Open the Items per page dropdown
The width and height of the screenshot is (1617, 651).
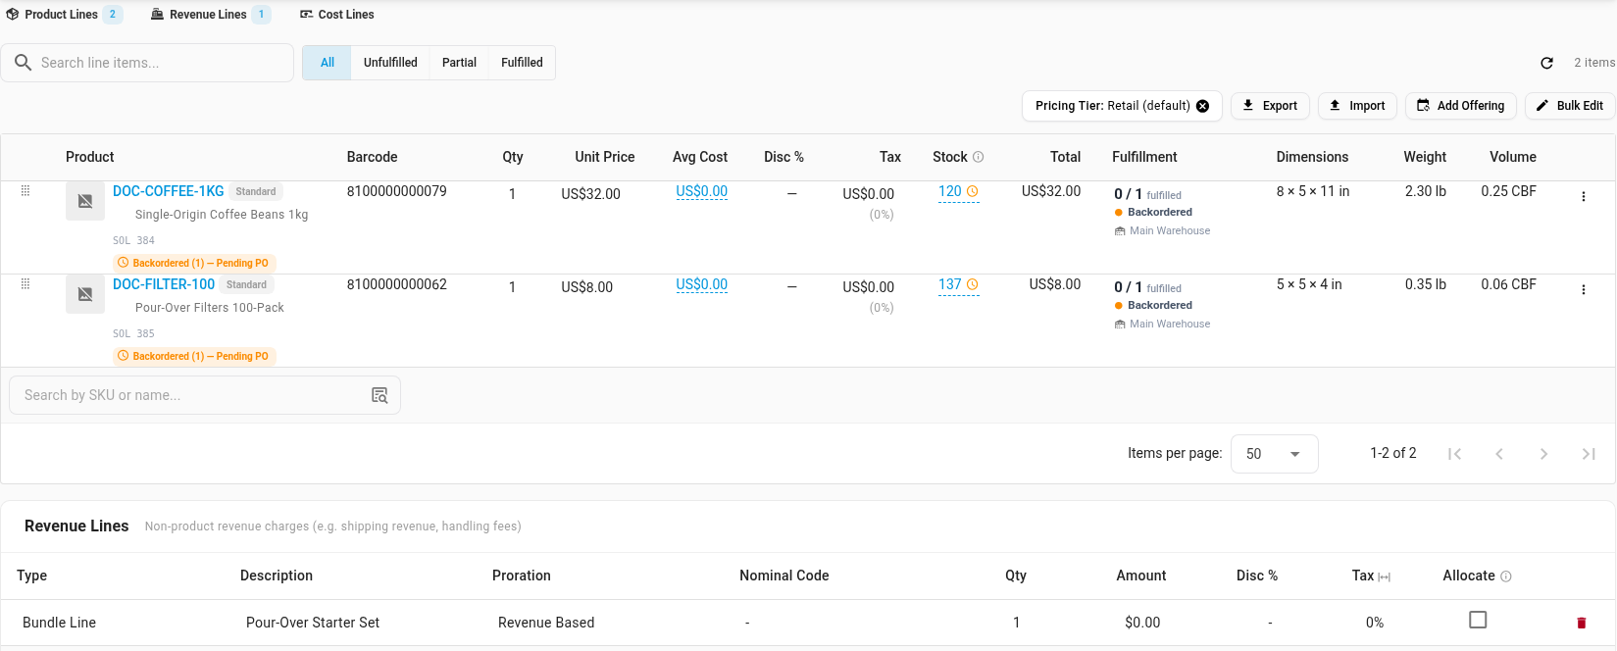click(x=1274, y=454)
